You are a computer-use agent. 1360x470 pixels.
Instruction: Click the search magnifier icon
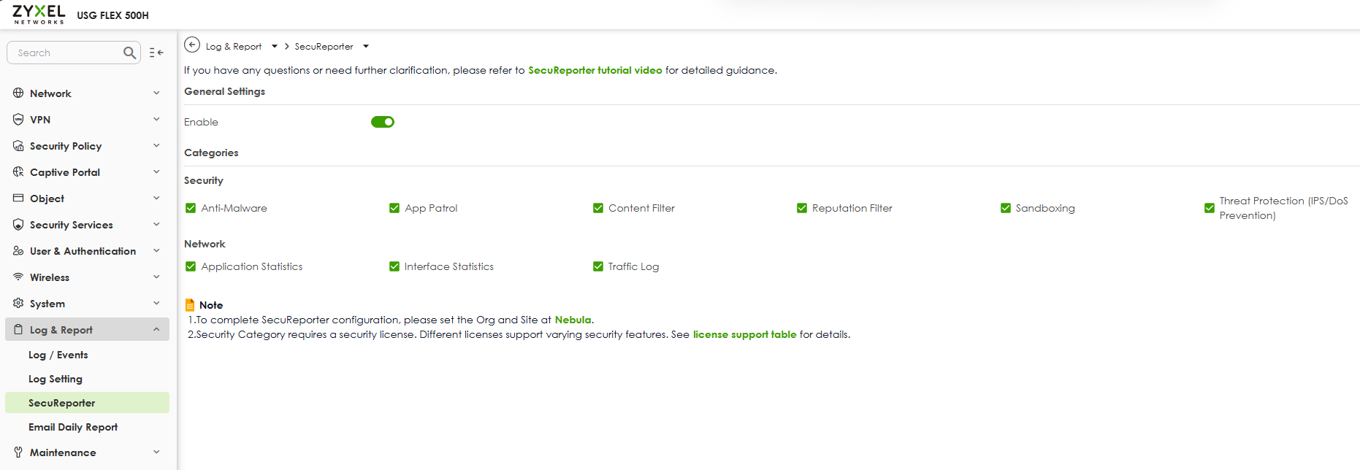129,53
